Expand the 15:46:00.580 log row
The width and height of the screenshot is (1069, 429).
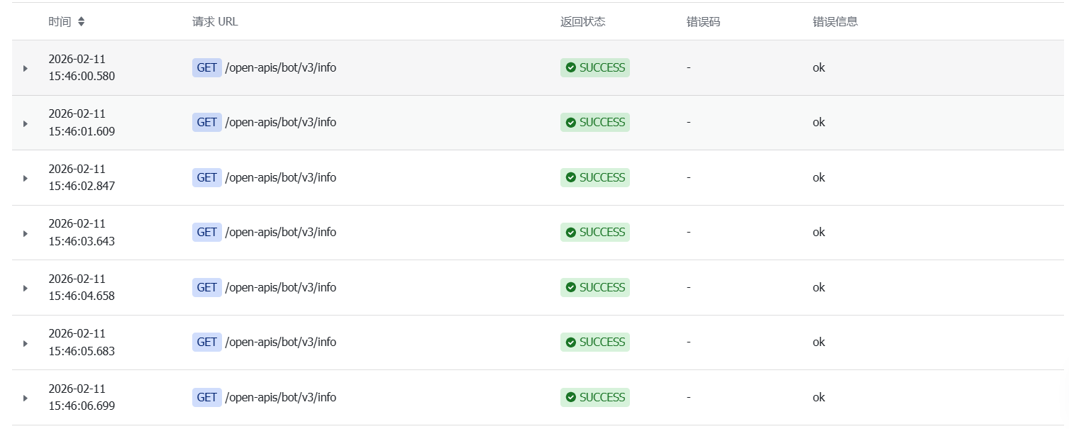[x=26, y=69]
